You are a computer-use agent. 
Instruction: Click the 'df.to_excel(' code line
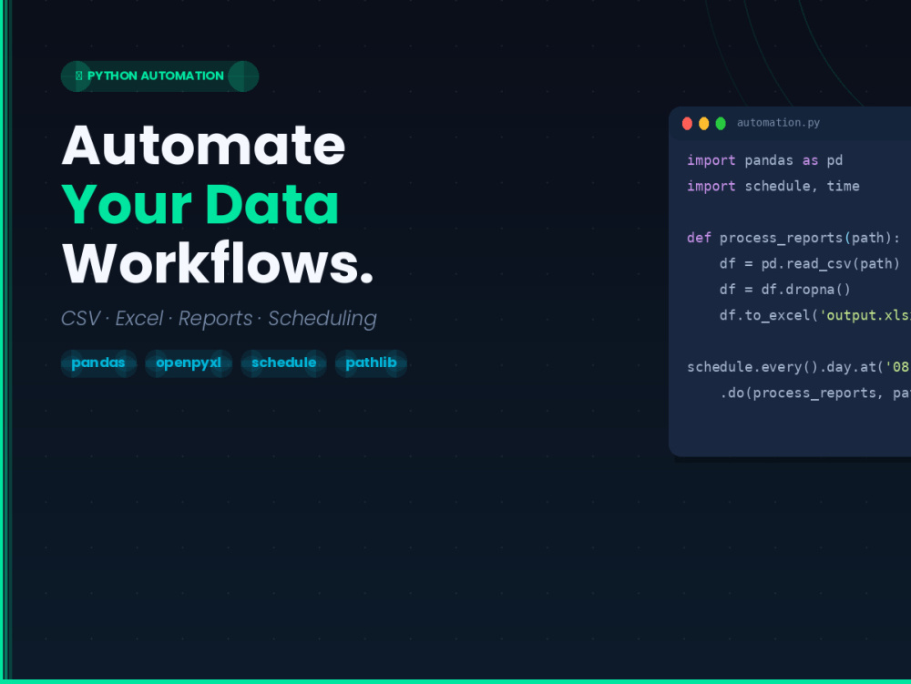click(815, 315)
